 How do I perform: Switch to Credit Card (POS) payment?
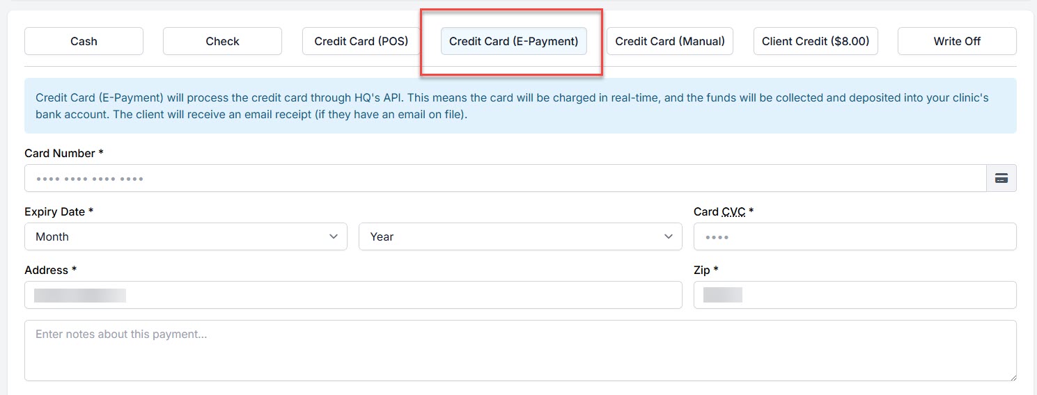point(361,41)
